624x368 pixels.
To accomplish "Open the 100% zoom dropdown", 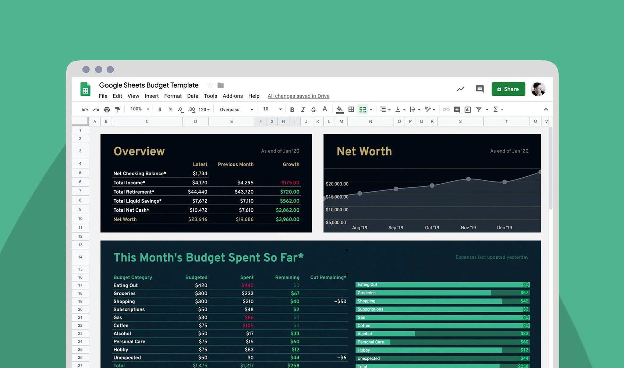I will [x=140, y=109].
